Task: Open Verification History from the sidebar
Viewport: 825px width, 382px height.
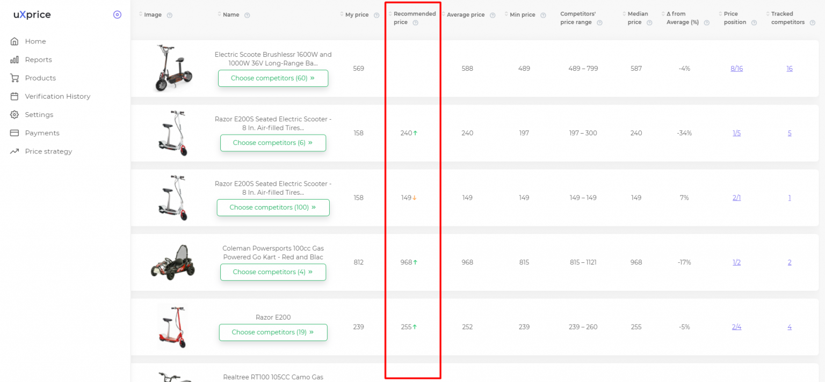Action: coord(57,96)
